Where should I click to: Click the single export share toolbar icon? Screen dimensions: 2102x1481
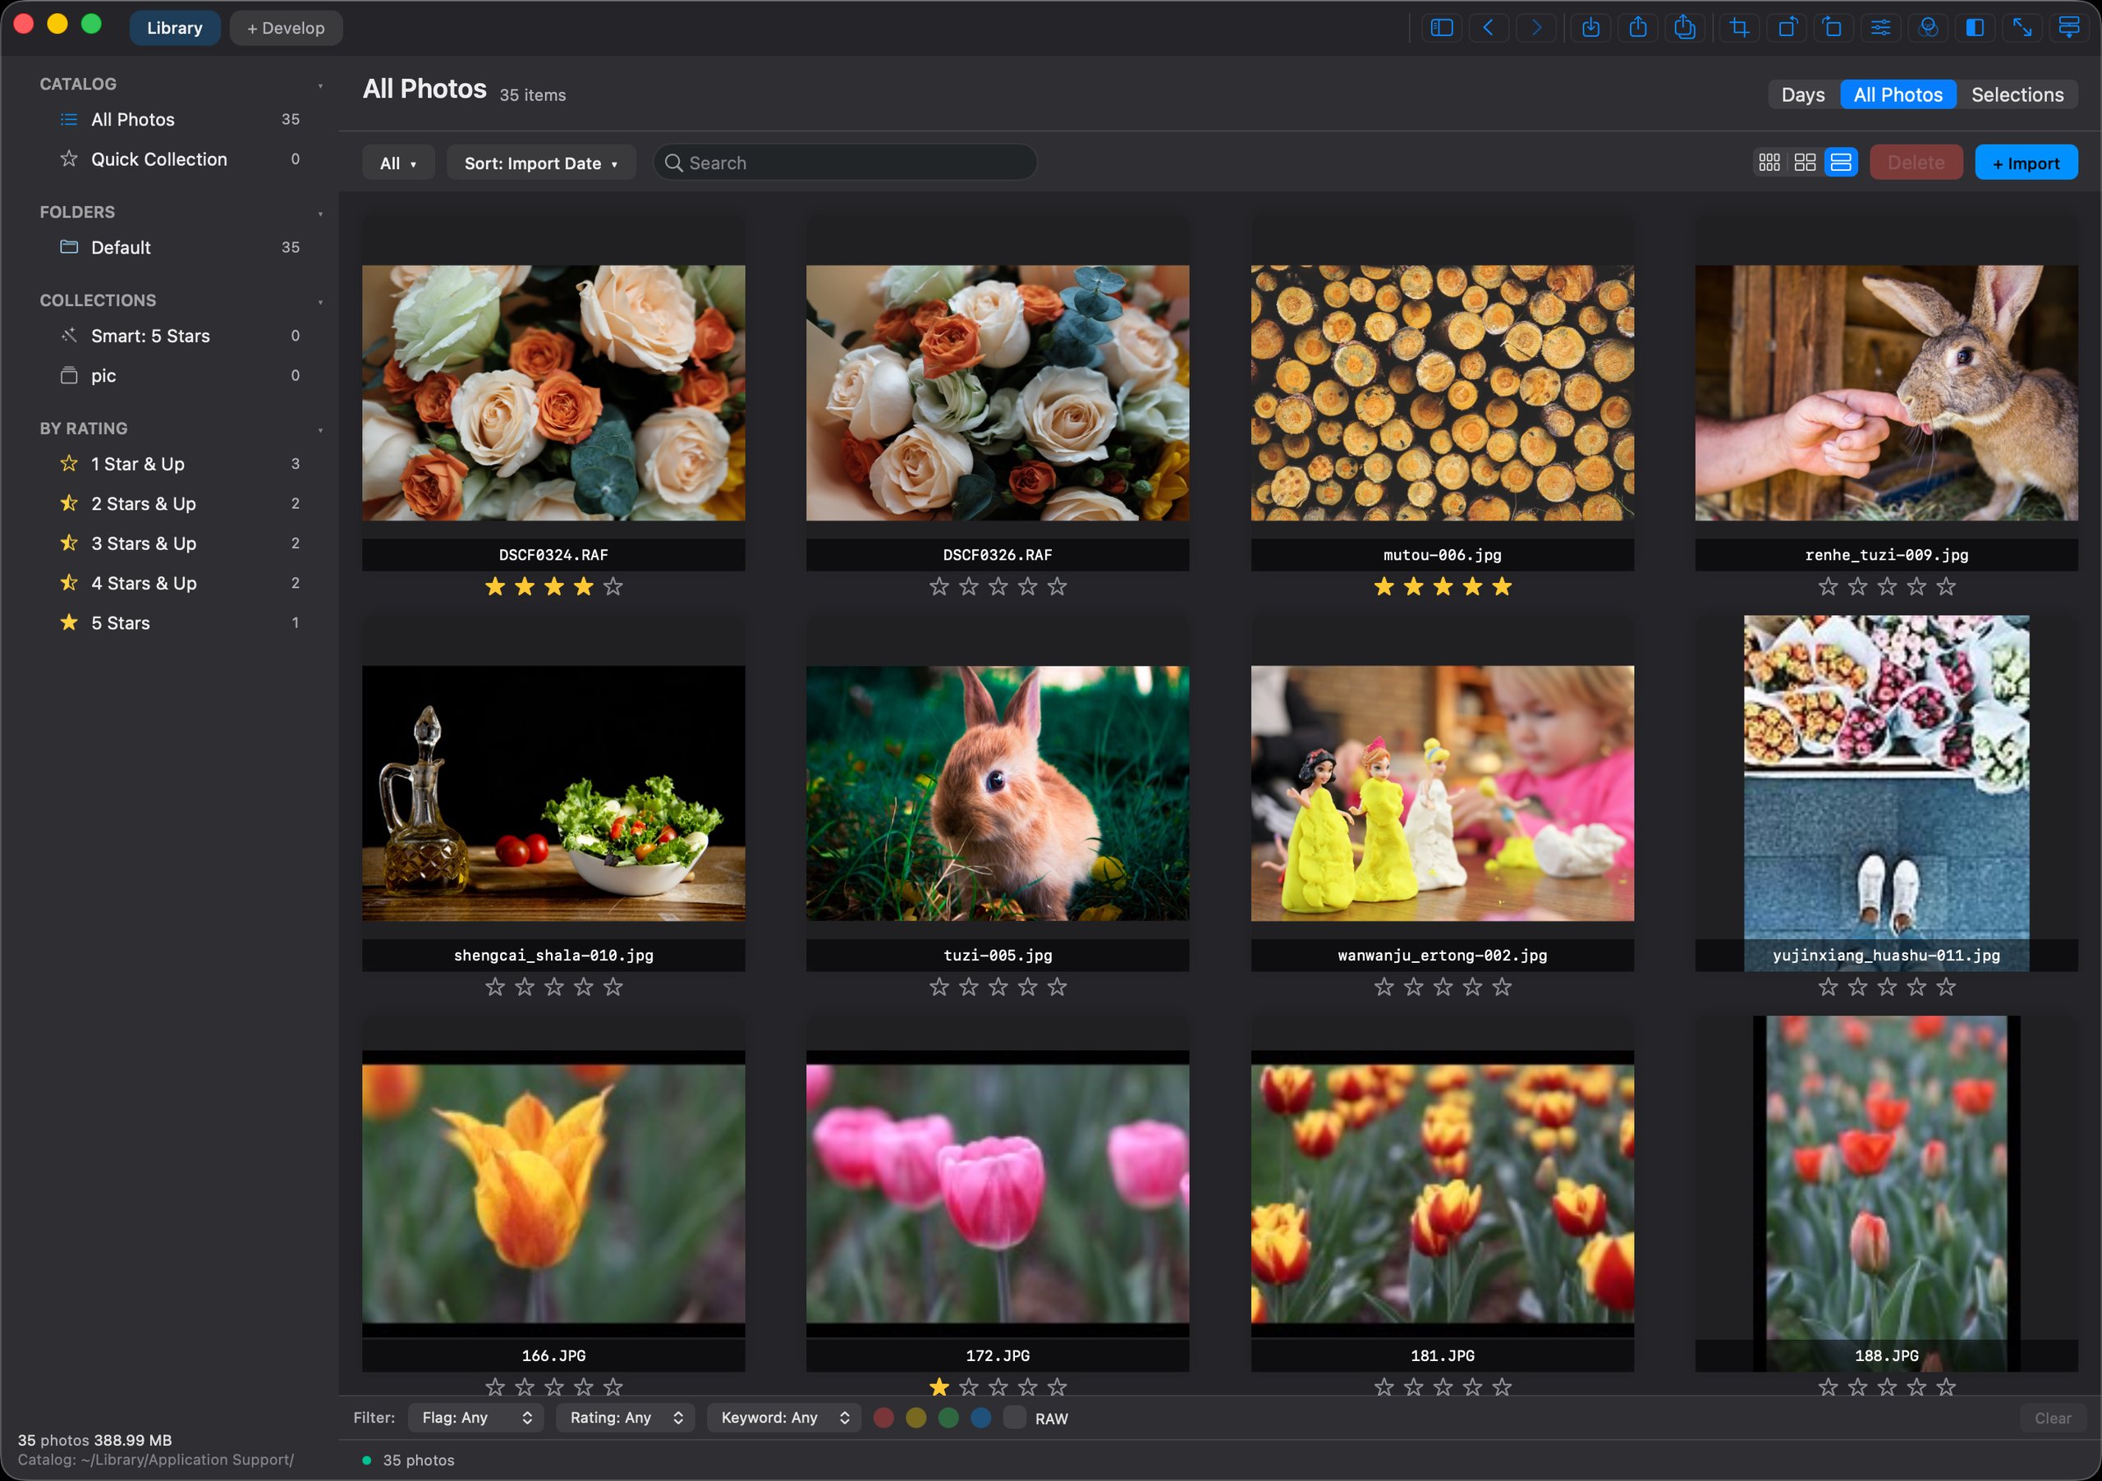pyautogui.click(x=1638, y=27)
